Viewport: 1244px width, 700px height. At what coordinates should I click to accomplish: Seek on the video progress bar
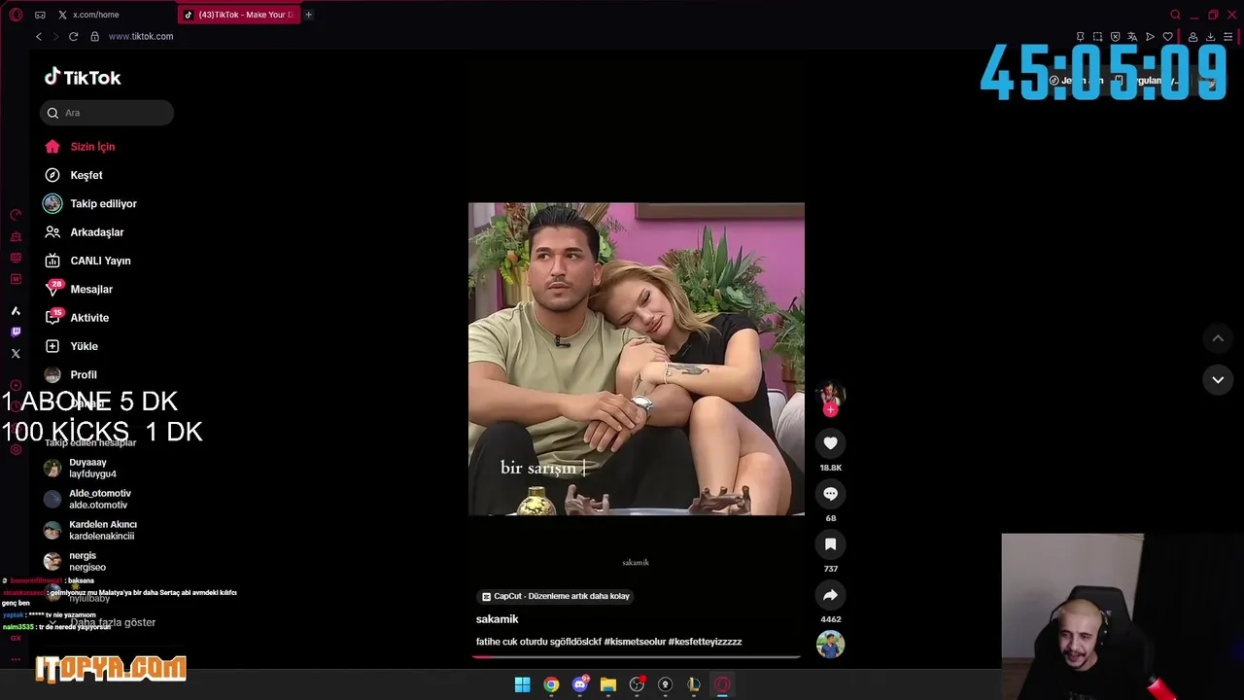(636, 657)
